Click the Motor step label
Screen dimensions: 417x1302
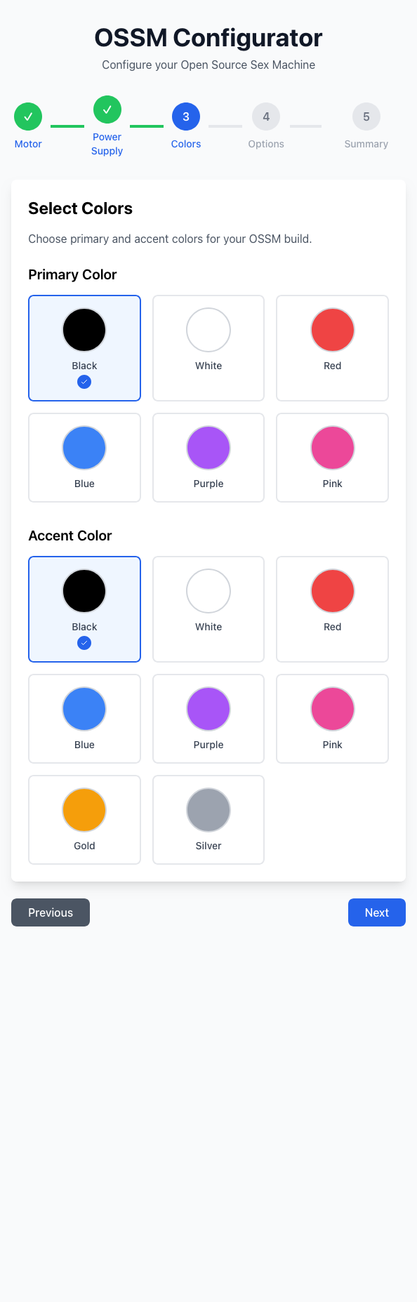pos(28,144)
